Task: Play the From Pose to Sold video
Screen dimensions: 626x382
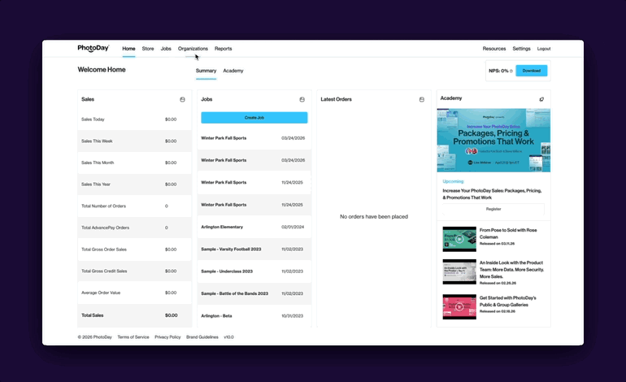Action: point(459,239)
